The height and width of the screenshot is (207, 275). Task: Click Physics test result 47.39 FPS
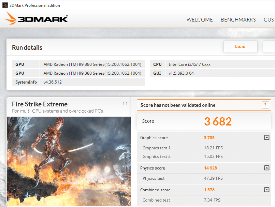(213, 178)
